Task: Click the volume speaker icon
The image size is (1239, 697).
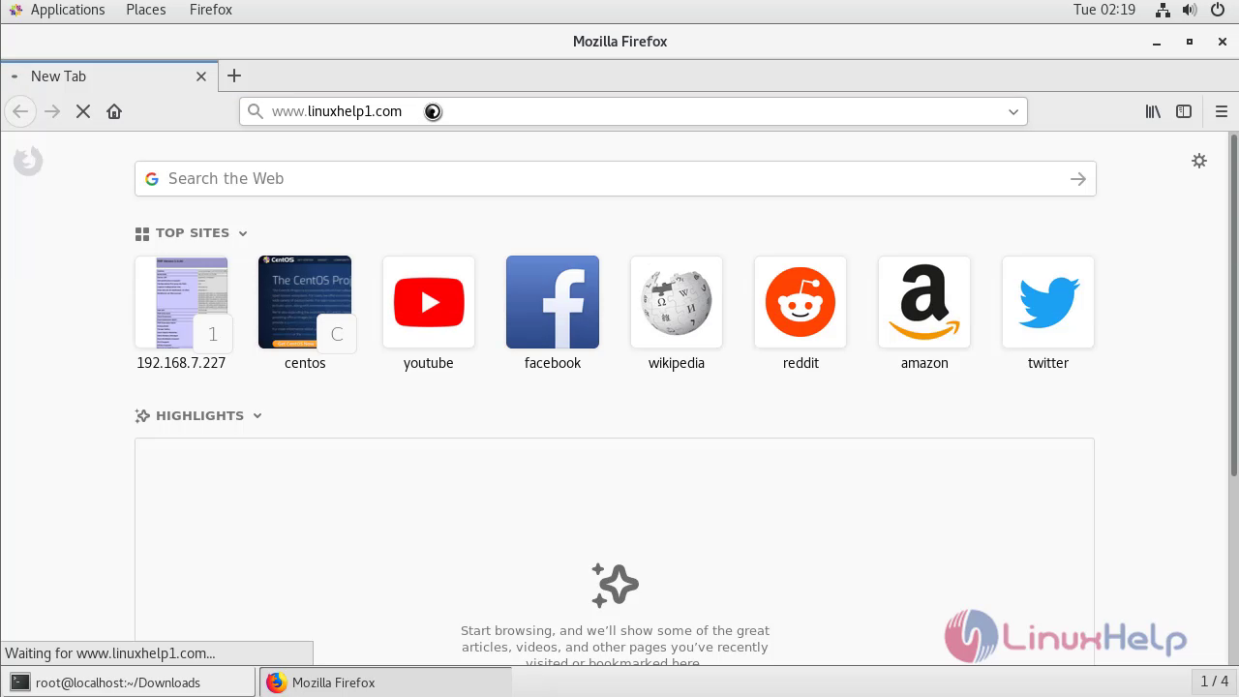Action: (x=1190, y=10)
